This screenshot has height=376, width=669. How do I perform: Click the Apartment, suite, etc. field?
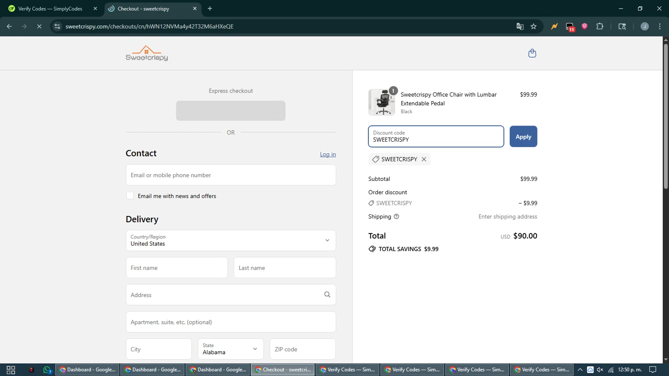click(x=231, y=322)
